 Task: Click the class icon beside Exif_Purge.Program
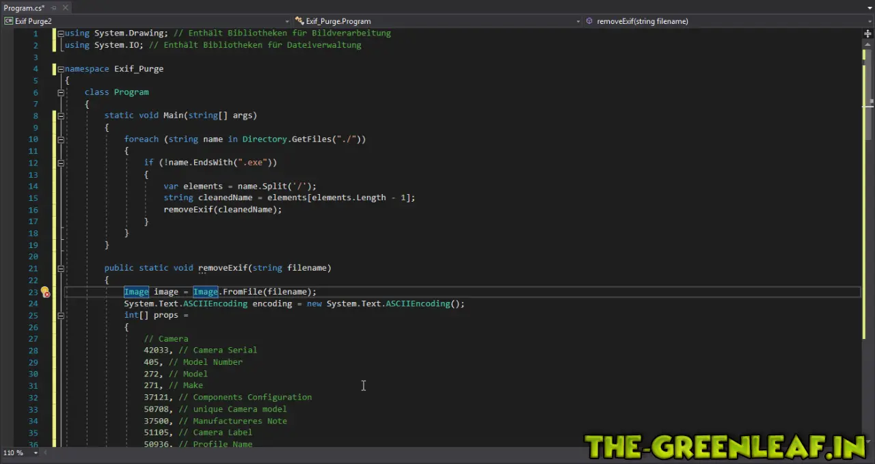click(x=299, y=21)
